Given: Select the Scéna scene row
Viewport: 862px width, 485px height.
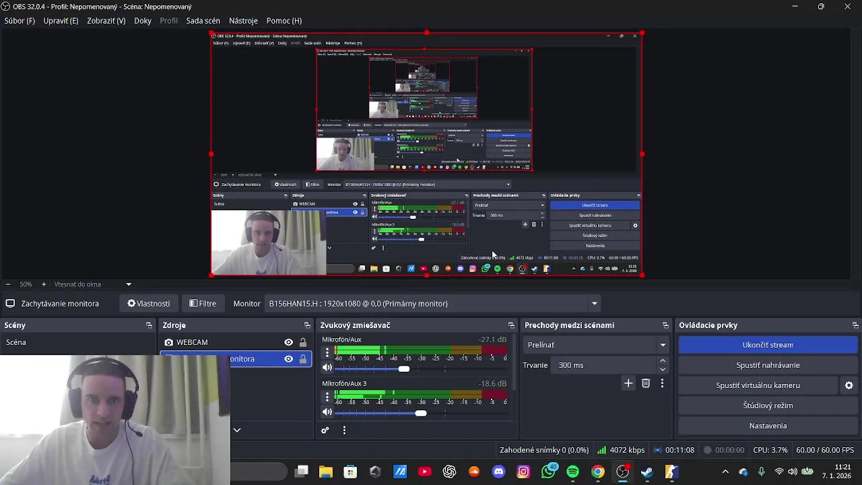Looking at the screenshot, I should [78, 342].
